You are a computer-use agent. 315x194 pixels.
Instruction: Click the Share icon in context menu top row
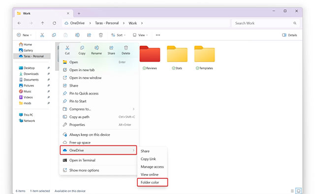pos(111,48)
